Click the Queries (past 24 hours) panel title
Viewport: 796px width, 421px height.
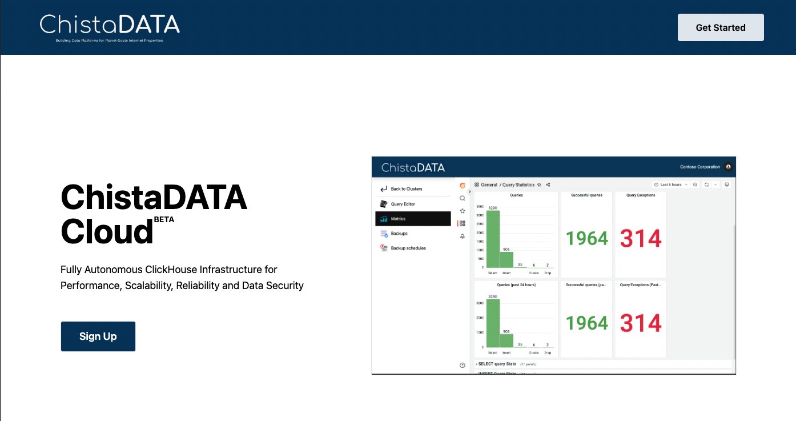click(x=516, y=284)
